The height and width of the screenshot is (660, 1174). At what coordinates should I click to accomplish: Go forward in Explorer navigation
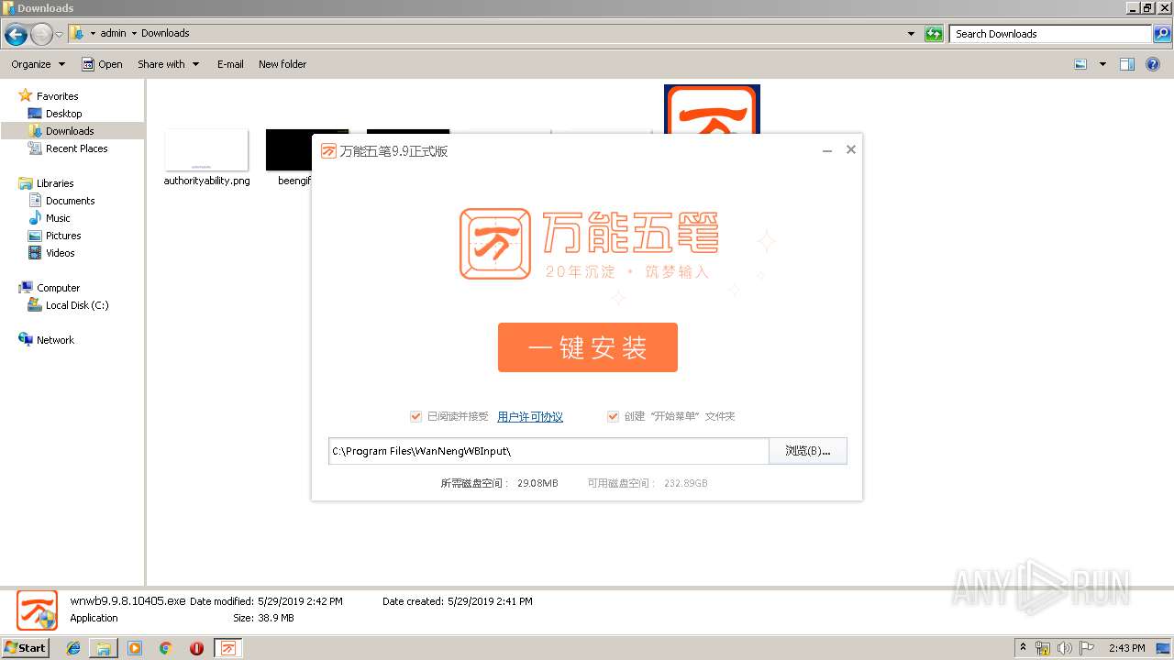tap(41, 35)
